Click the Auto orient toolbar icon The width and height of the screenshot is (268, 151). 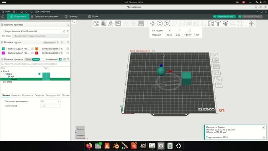[111, 23]
